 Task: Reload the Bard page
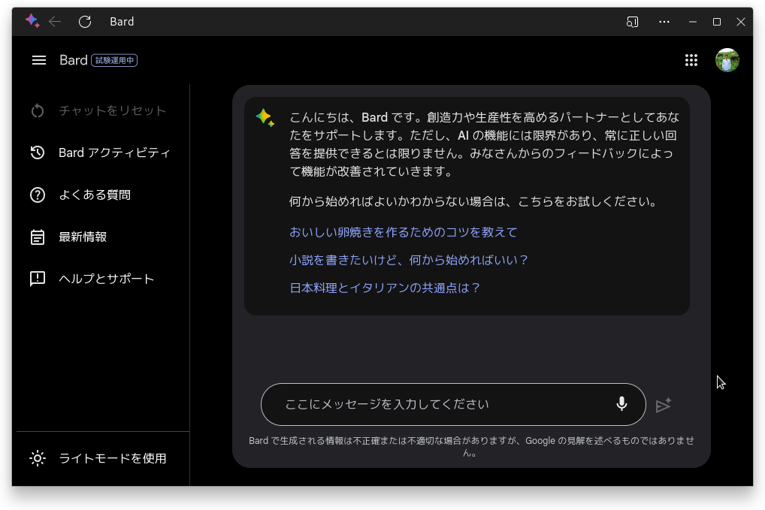(x=85, y=22)
